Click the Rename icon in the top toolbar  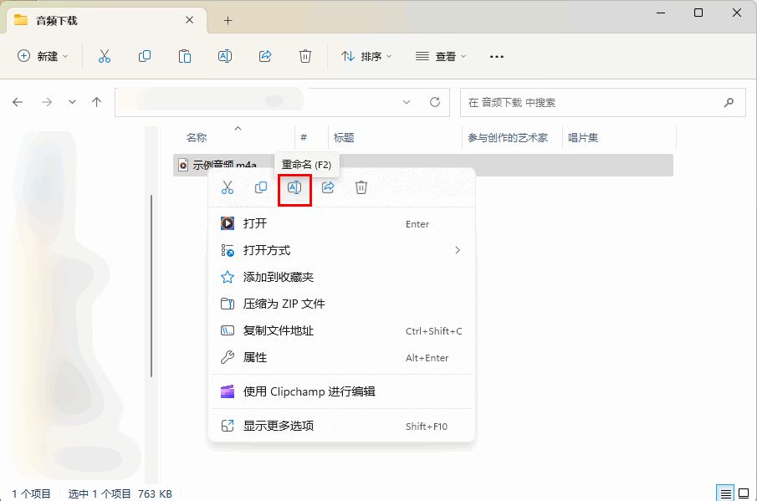coord(225,57)
